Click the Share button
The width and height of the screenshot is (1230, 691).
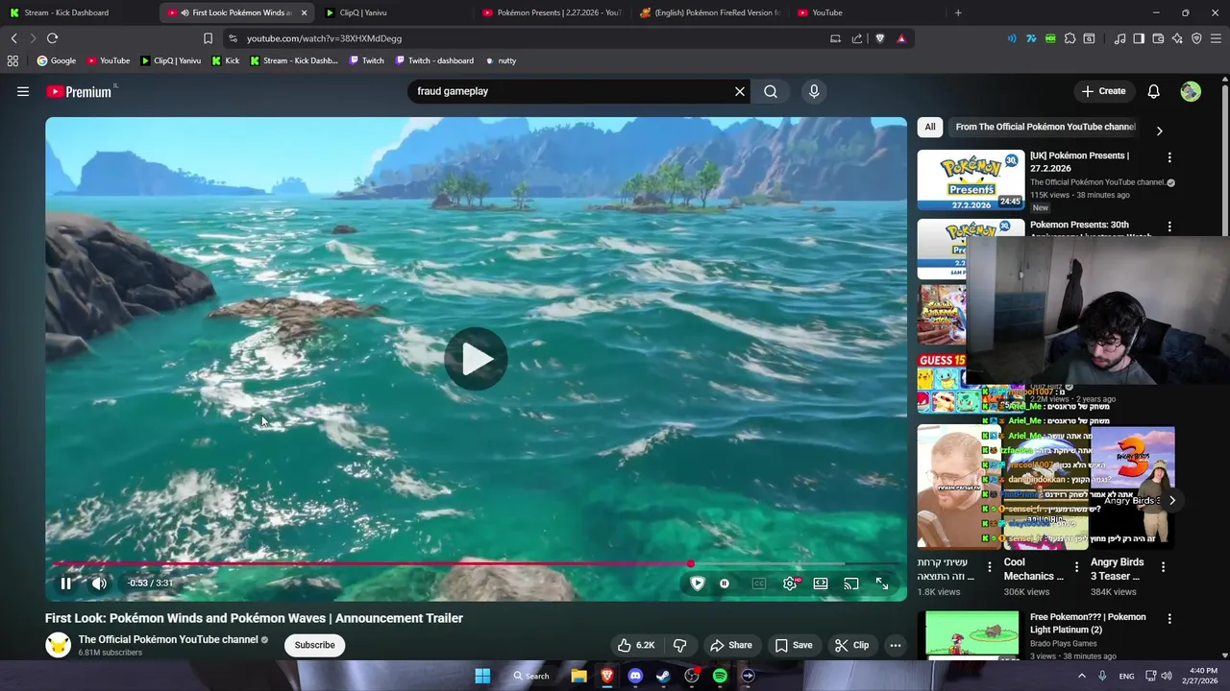tap(730, 645)
